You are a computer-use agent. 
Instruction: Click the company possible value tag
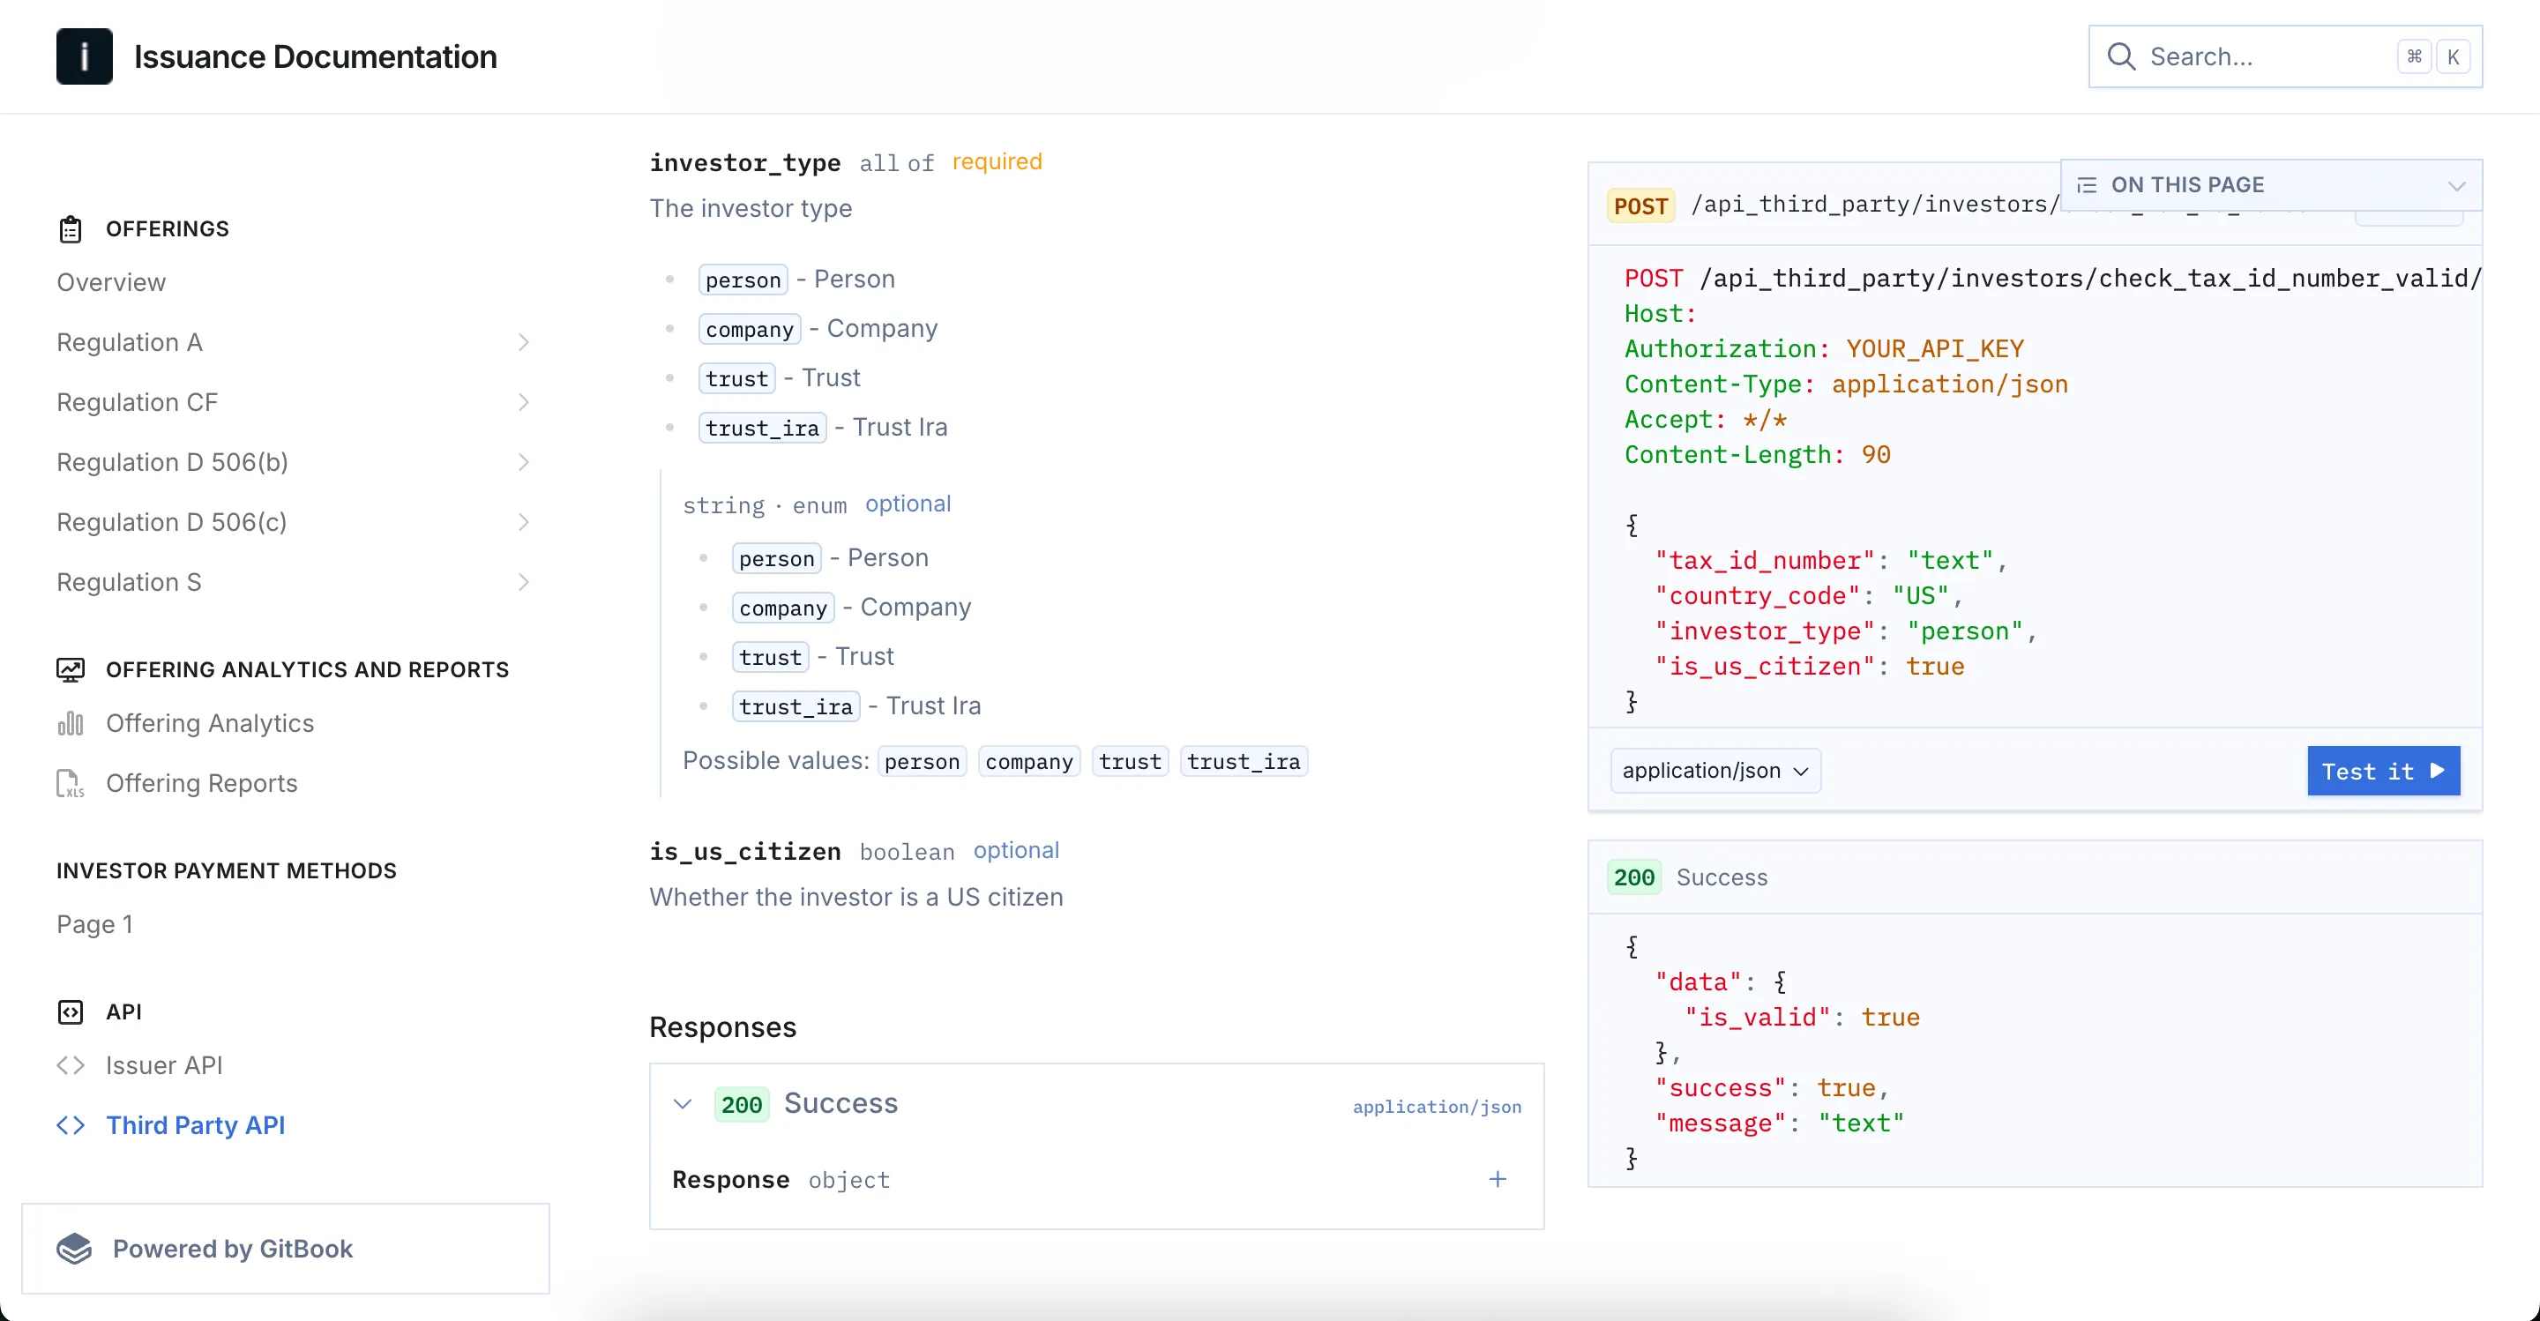1029,762
